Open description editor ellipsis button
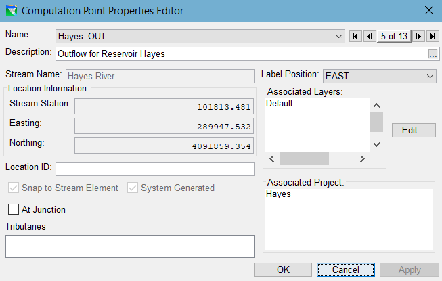This screenshot has height=281, width=442. point(433,54)
